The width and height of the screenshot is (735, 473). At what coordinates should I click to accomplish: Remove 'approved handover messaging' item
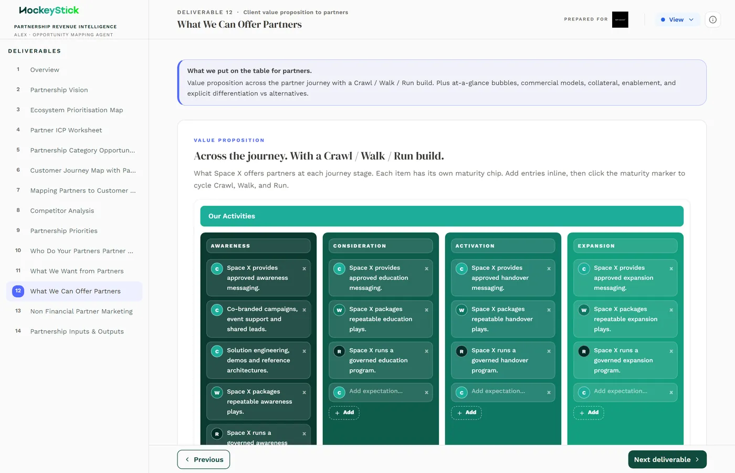pyautogui.click(x=549, y=269)
